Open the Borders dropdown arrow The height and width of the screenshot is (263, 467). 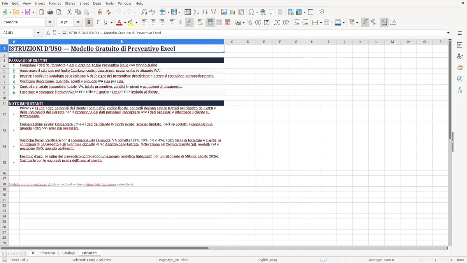click(x=321, y=23)
